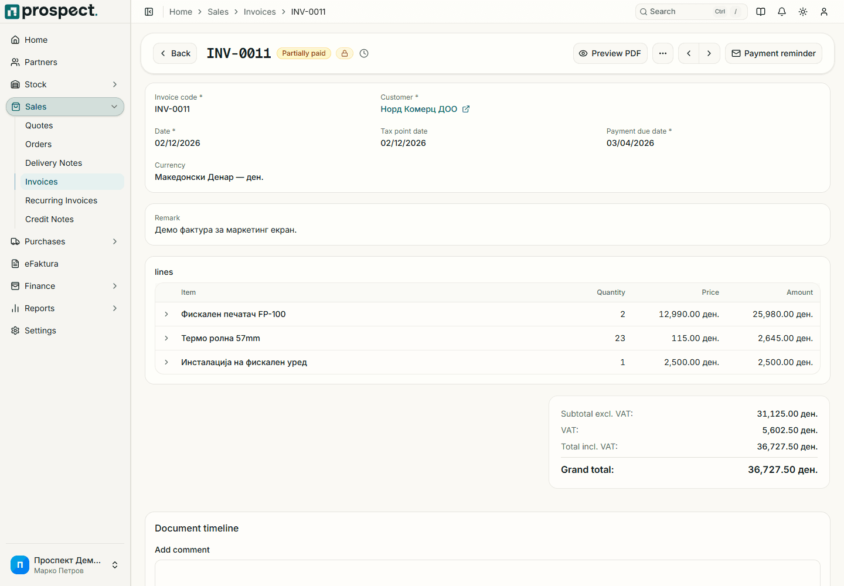
Task: Focus the Search field
Action: [691, 12]
